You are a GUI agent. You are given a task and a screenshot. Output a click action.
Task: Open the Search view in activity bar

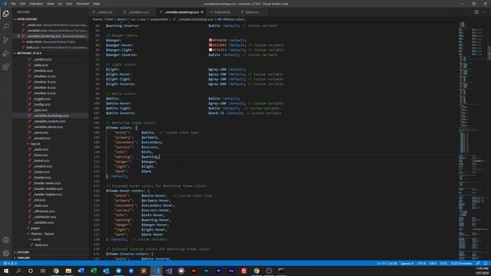tap(5, 27)
